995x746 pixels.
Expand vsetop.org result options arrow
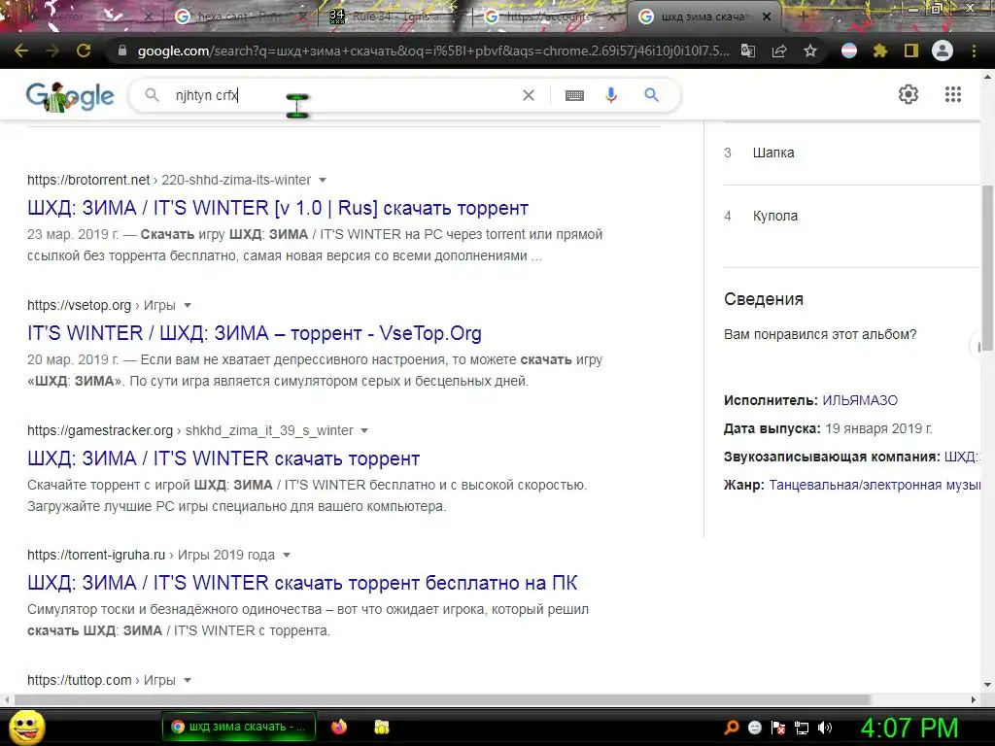[188, 306]
